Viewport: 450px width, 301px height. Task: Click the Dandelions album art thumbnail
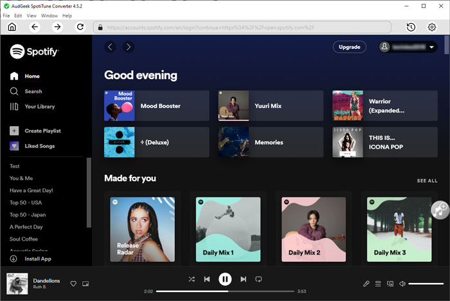tap(17, 284)
